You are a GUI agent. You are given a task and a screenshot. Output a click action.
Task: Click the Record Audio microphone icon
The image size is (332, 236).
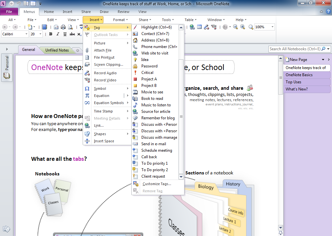87,73
